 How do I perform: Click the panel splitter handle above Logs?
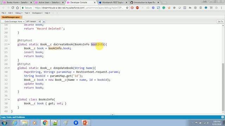coord(112,114)
